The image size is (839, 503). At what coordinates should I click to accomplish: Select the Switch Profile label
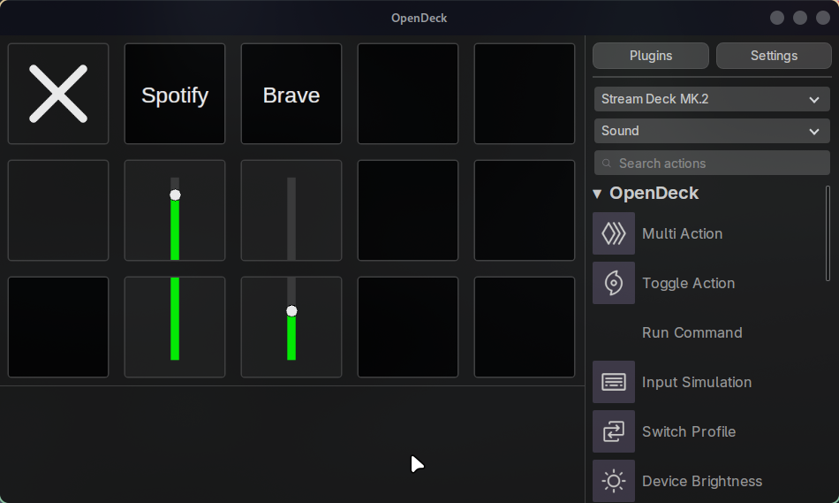point(689,431)
